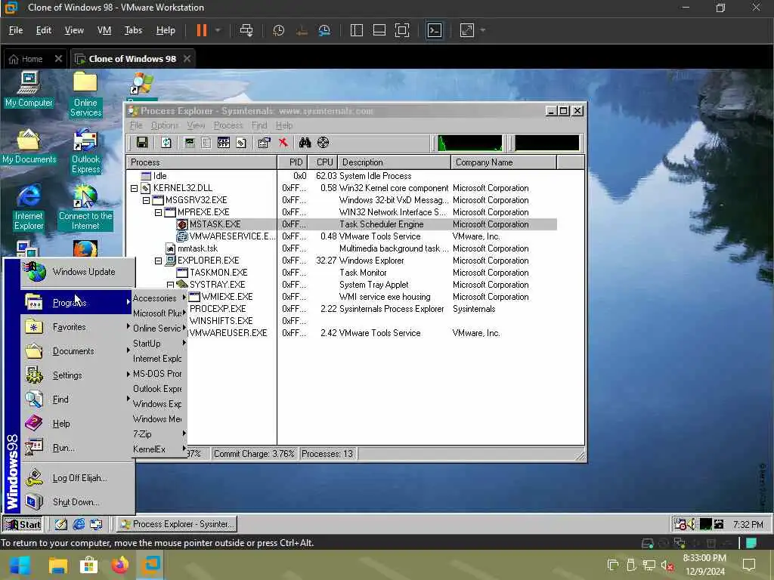Sort by Description column header

point(394,162)
